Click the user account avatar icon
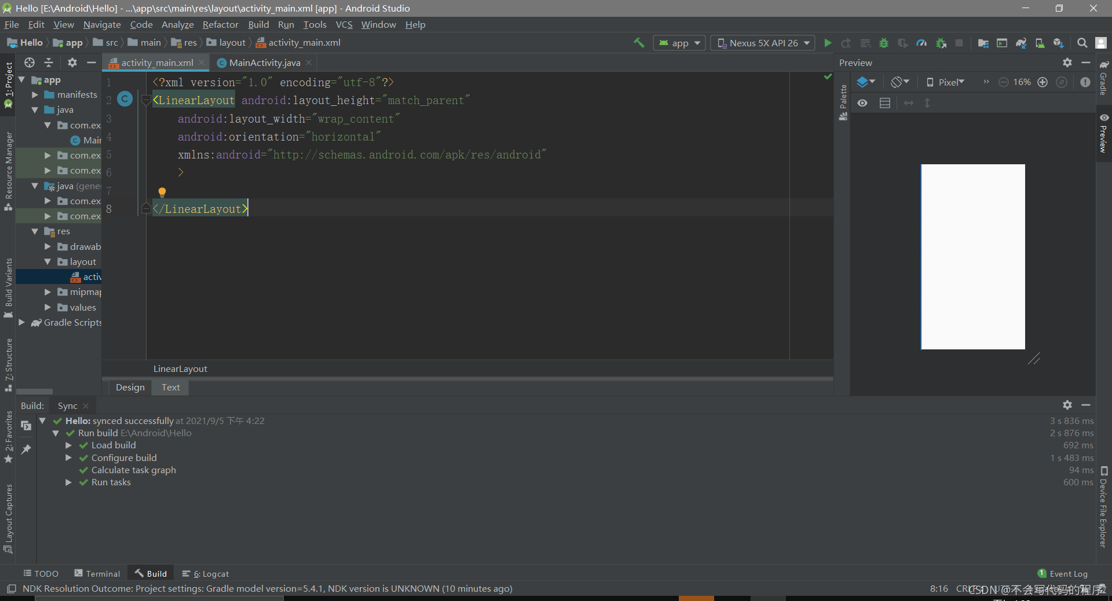The width and height of the screenshot is (1112, 601). 1102,43
